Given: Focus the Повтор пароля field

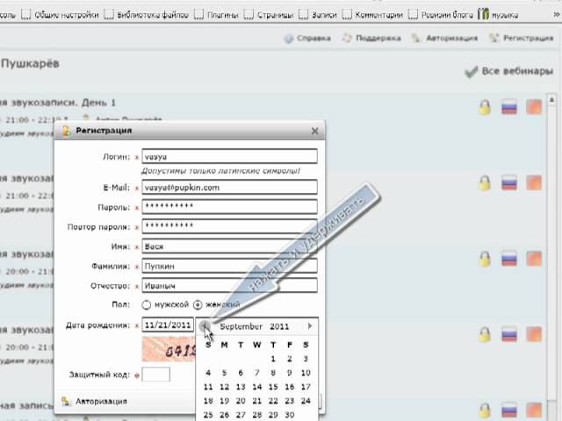Looking at the screenshot, I should point(229,226).
